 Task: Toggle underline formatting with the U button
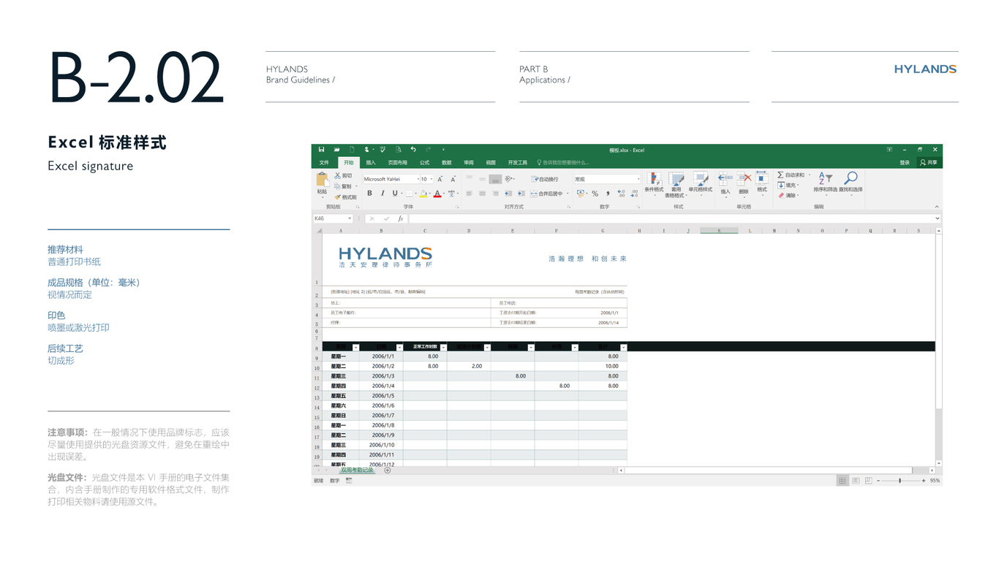(395, 193)
